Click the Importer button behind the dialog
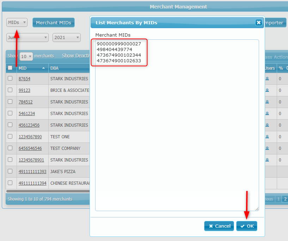The height and width of the screenshot is (241, 288). point(275,23)
